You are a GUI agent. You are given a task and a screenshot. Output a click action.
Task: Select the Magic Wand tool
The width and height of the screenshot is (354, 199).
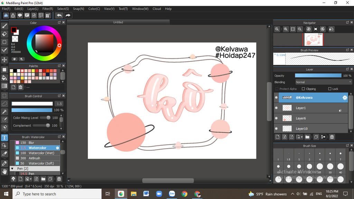coord(4,112)
